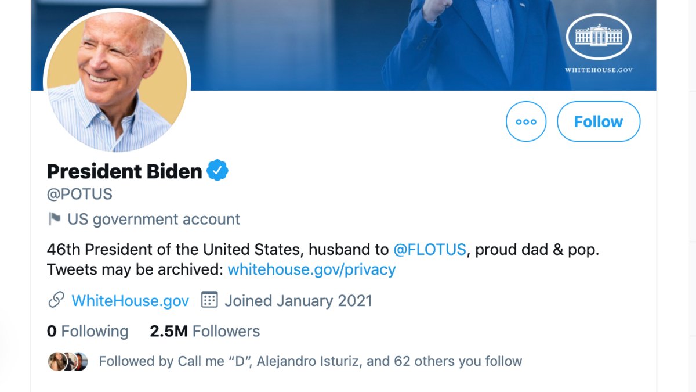Click the @POTUS username handle
This screenshot has width=696, height=392.
80,193
